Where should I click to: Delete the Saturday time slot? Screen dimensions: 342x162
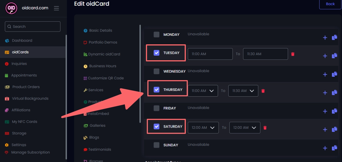click(x=265, y=128)
